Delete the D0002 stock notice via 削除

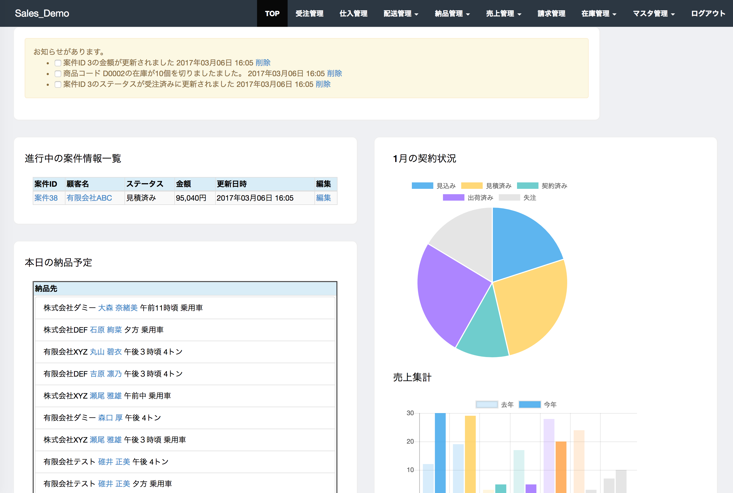[334, 73]
